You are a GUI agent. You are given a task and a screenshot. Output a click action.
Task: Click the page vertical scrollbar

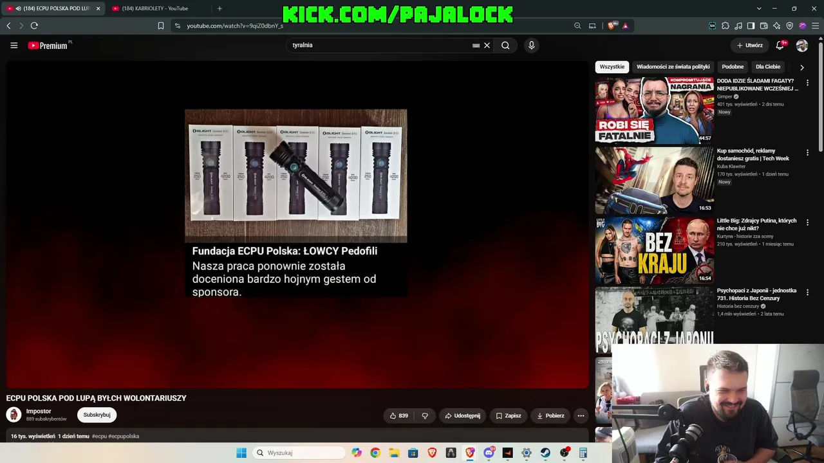point(820,96)
